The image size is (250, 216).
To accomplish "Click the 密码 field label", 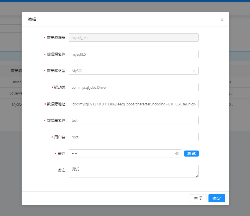I will [x=62, y=154].
